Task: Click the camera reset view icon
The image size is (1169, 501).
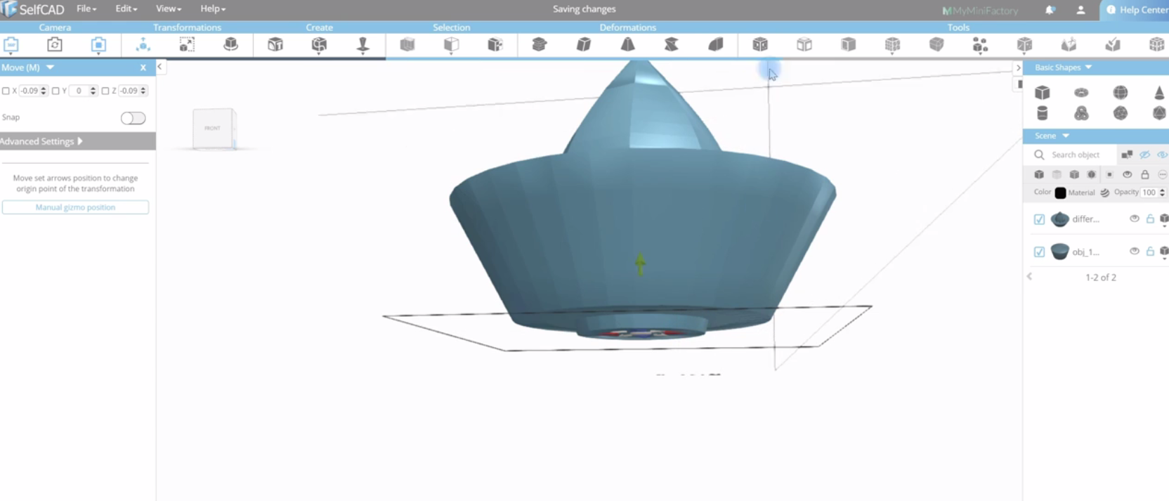Action: pos(55,45)
